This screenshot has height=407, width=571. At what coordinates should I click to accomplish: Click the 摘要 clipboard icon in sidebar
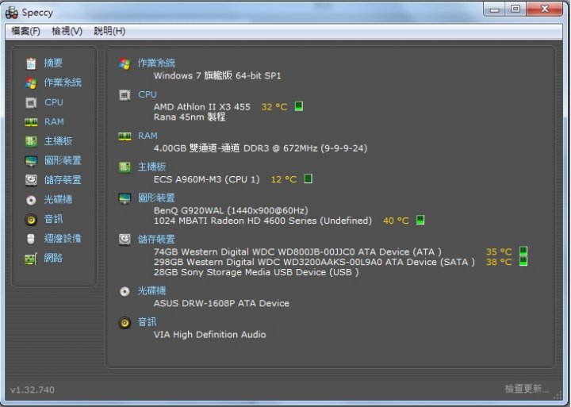31,63
